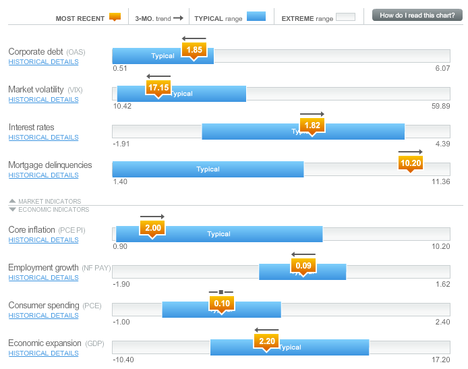Click the left trend arrow above Employment growth marker
The image size is (468, 369).
pos(303,254)
